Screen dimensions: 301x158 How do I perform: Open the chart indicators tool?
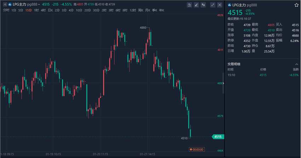tap(189, 5)
